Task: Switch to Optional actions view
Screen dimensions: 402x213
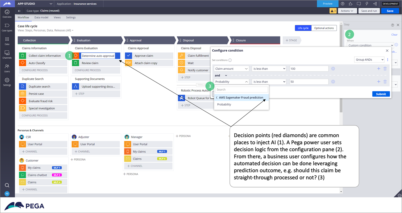Action: pyautogui.click(x=324, y=28)
